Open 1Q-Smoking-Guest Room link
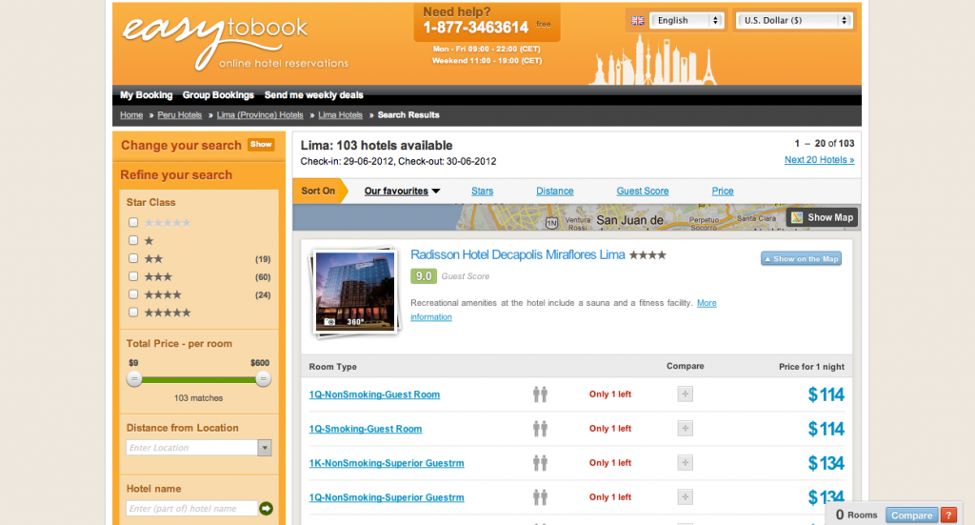Image resolution: width=975 pixels, height=525 pixels. click(366, 429)
